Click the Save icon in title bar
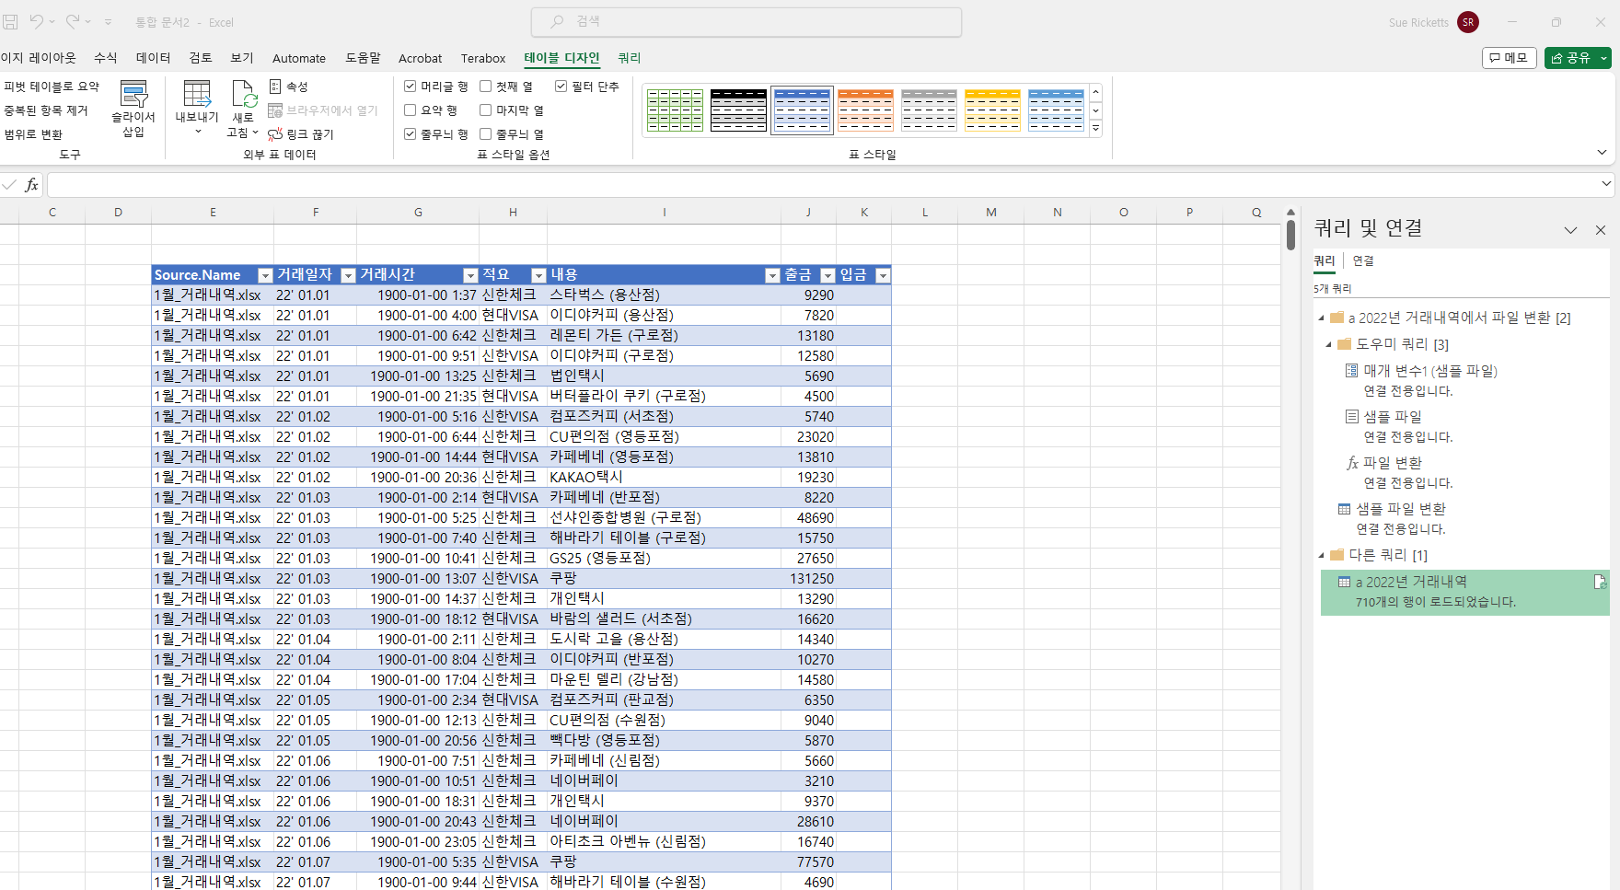The width and height of the screenshot is (1620, 890). (10, 21)
